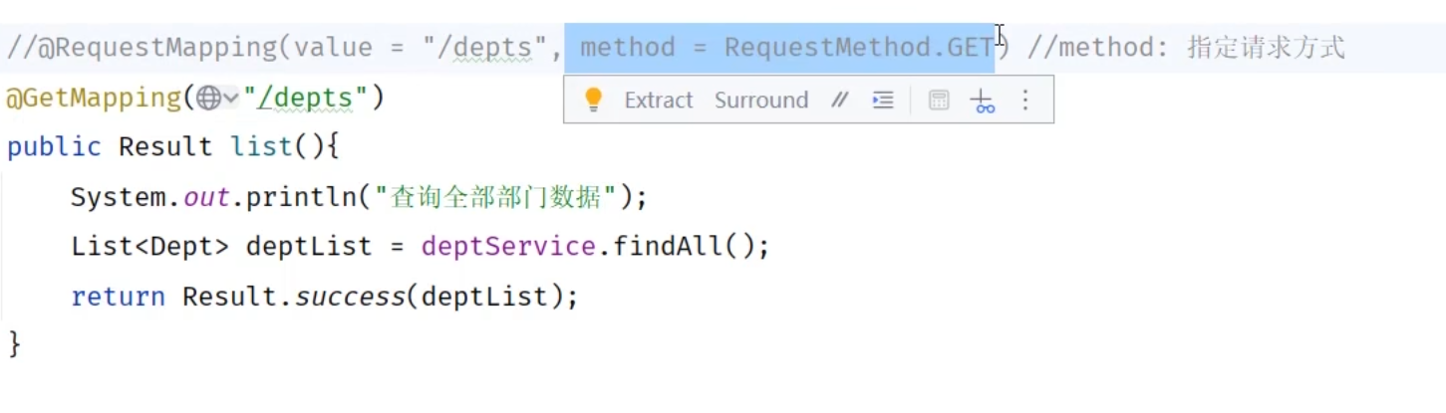1446x413 pixels.
Task: Click the greyed-out calculator icon in toolbar
Action: tap(938, 101)
